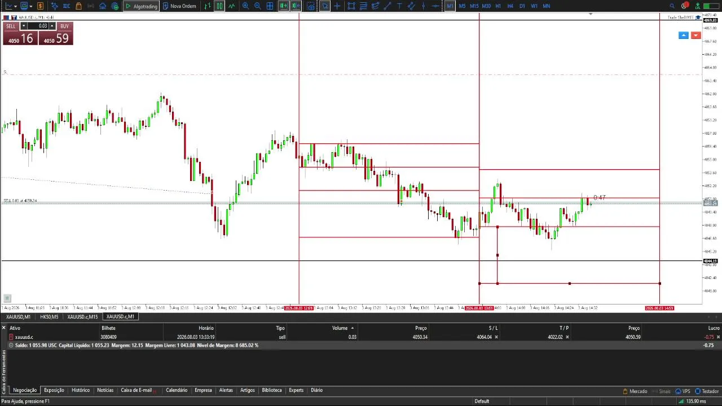Viewport: 722px width, 406px height.
Task: Remove stop loss 4064.04 with x
Action: click(x=496, y=337)
